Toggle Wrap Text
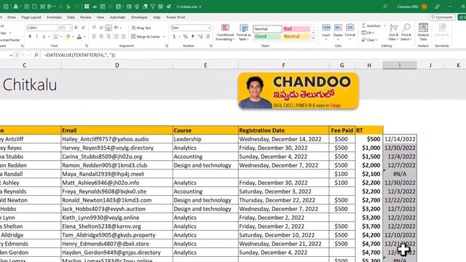466x262 pixels. pos(141,28)
